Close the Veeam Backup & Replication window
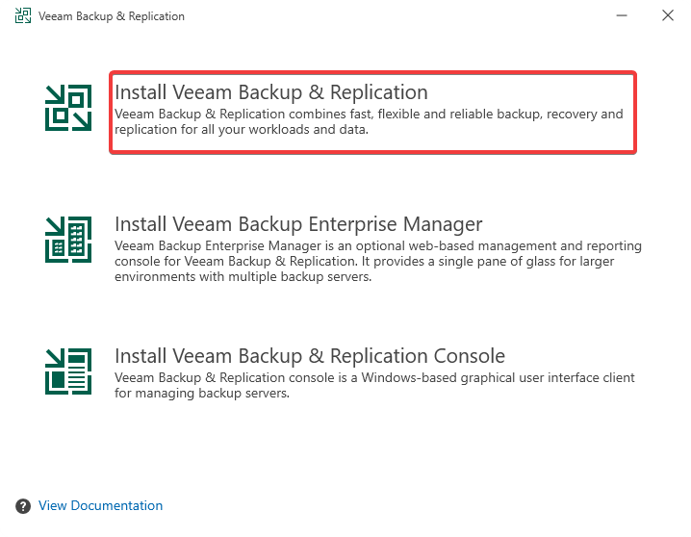 668,16
